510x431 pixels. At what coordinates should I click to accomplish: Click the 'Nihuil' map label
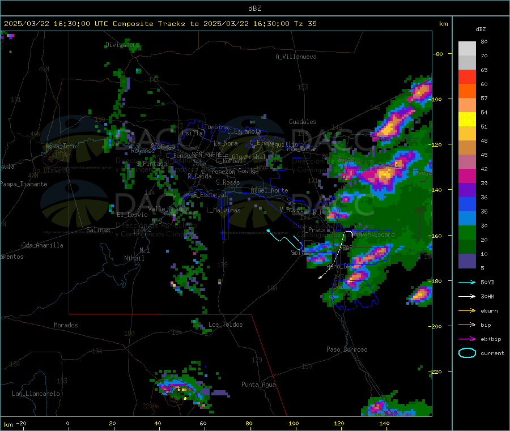coord(134,258)
